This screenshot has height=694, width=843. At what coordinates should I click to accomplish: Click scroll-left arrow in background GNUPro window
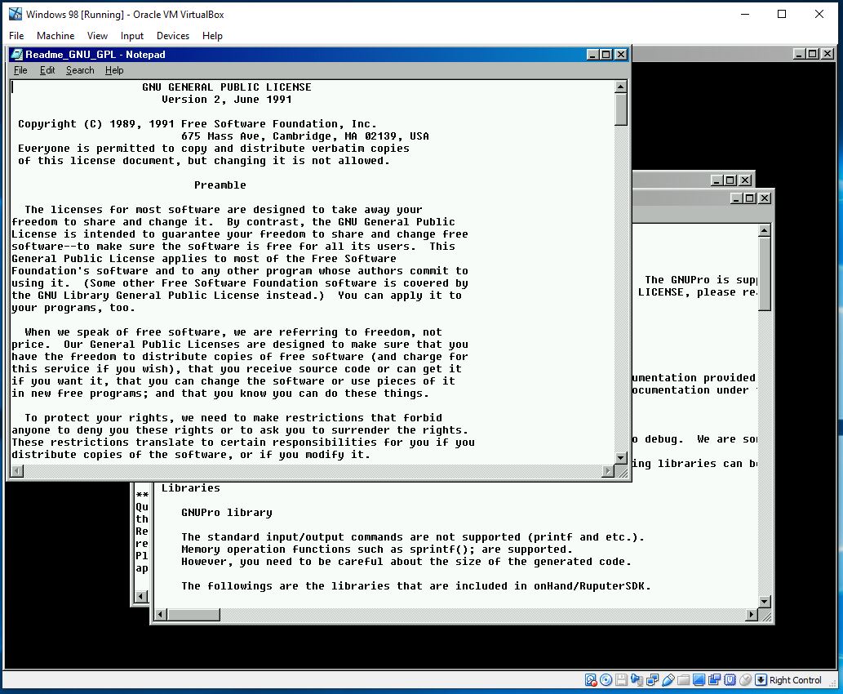161,614
